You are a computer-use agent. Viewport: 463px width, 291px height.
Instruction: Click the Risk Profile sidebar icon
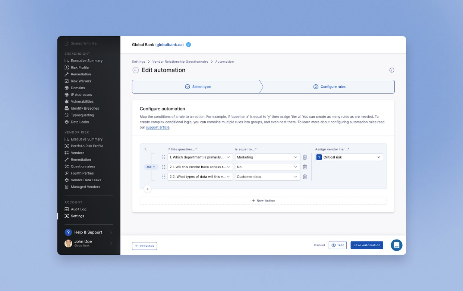click(67, 68)
